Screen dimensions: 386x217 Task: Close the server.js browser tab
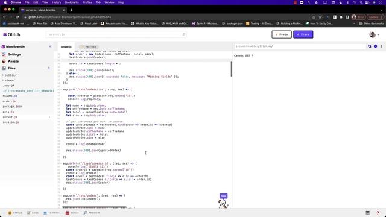64,10
